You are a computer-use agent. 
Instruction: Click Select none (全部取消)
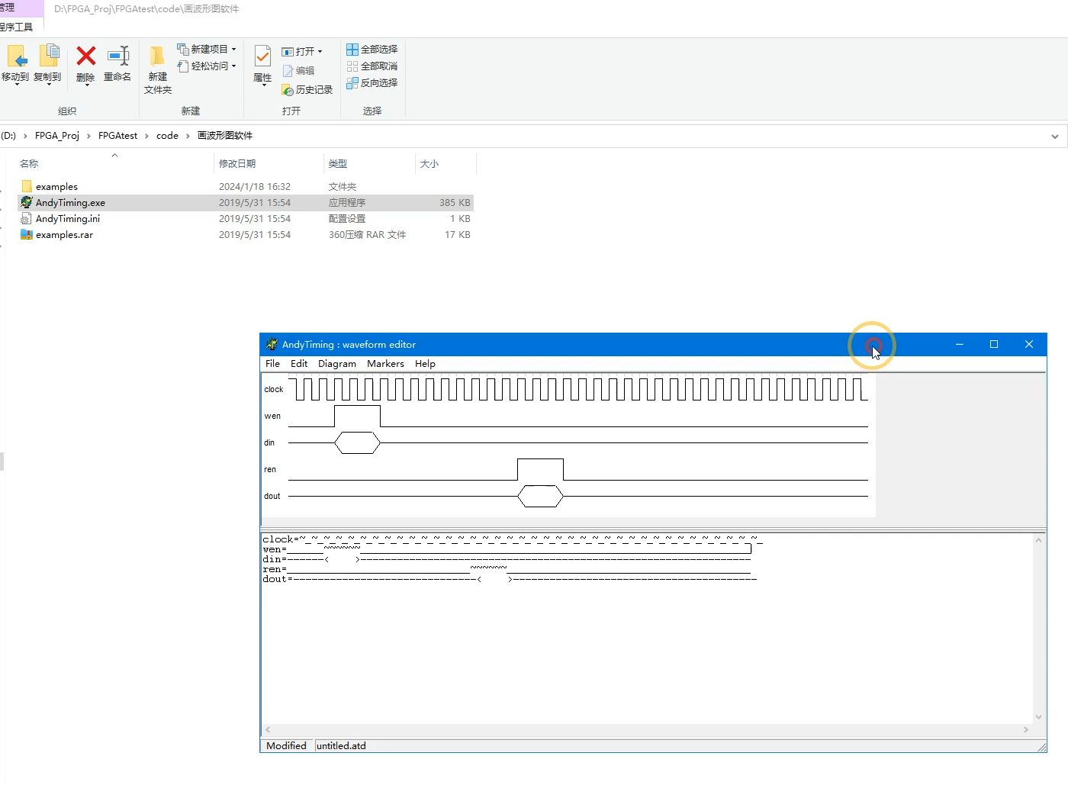click(372, 66)
